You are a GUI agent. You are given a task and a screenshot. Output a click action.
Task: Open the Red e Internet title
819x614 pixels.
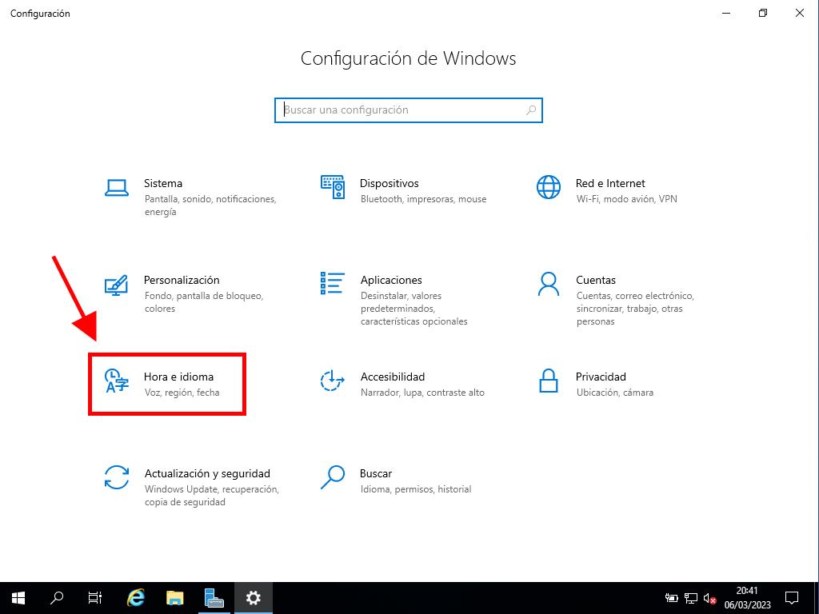pyautogui.click(x=610, y=183)
